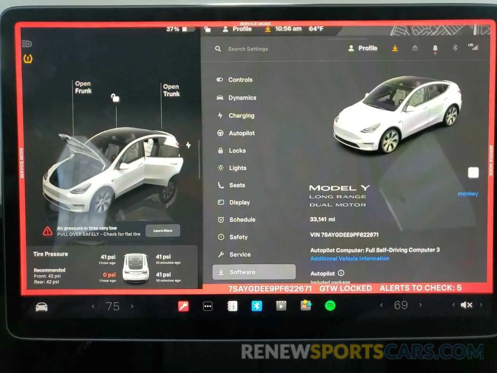Screen dimensions: 497x373
Task: Open the Owner's Manual notebook icon
Action: point(232,306)
